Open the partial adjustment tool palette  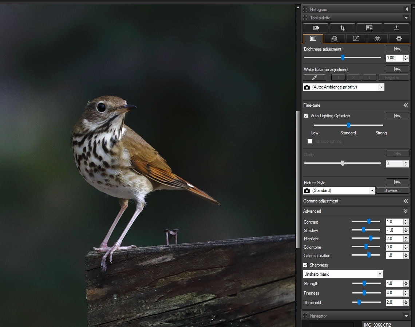[x=369, y=28]
